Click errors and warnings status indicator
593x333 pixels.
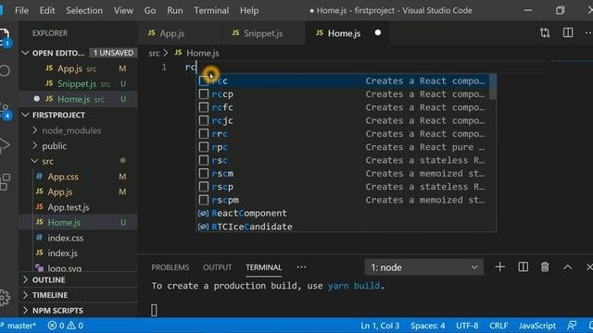(x=66, y=326)
